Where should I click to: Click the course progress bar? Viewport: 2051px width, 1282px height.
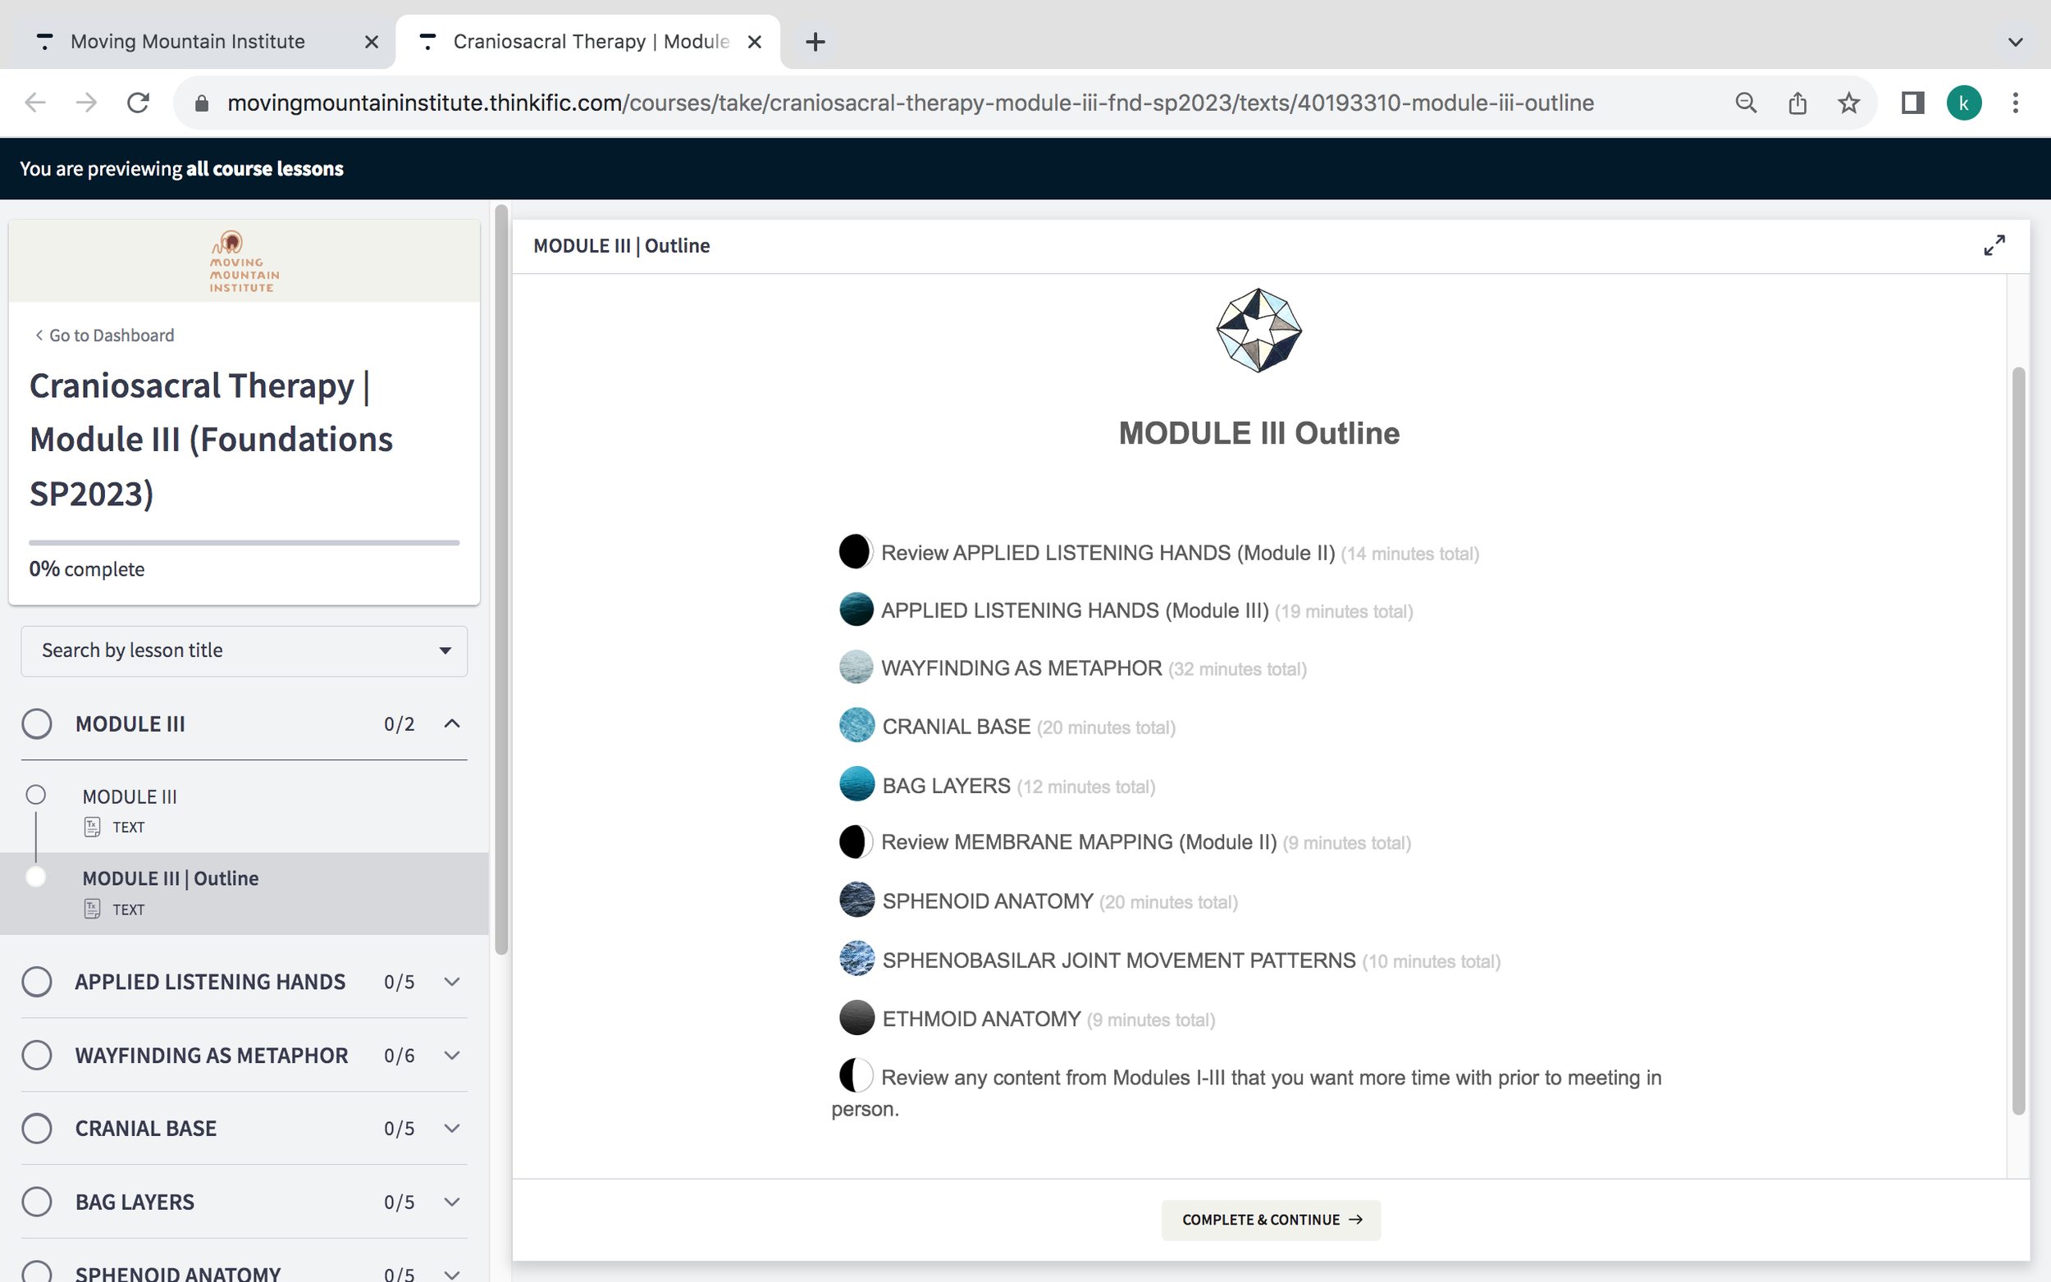tap(244, 543)
